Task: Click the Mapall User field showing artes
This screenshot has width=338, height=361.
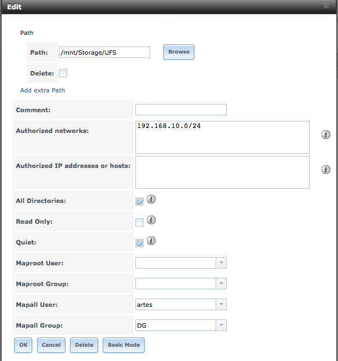Action: [x=176, y=304]
